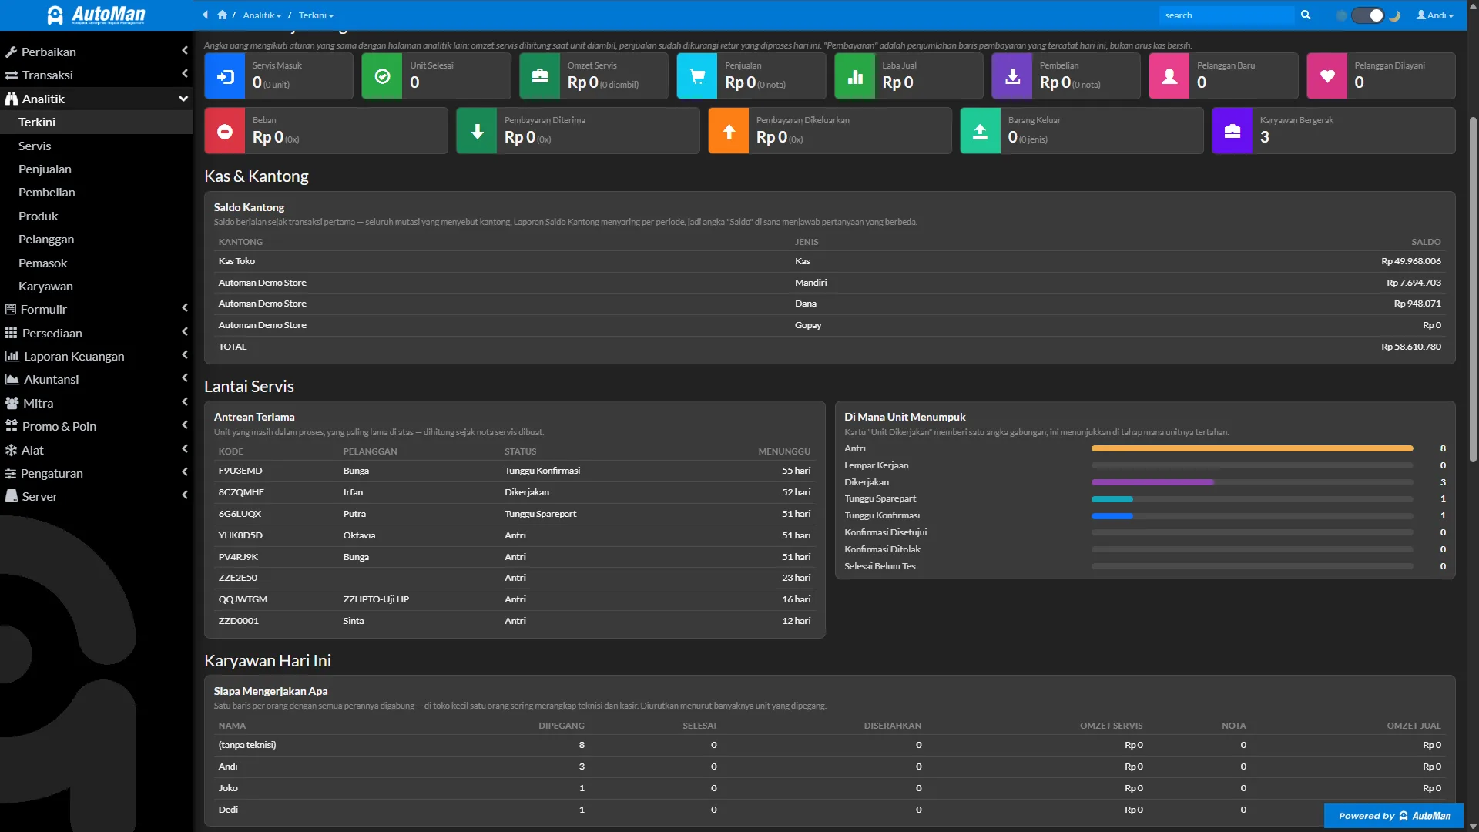Click the Pelanggan Baru person icon
This screenshot has width=1479, height=832.
[1169, 76]
